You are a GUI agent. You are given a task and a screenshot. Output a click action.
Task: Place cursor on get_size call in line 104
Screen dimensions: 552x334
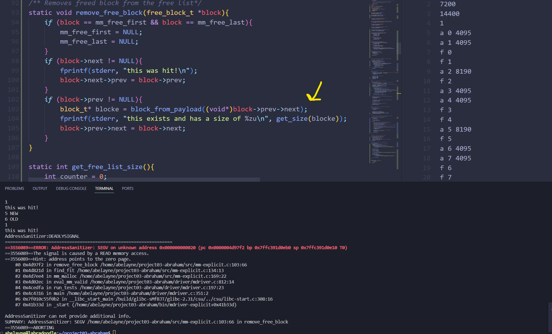292,118
